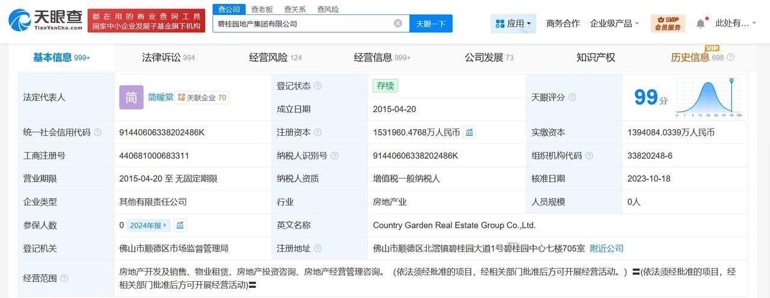This screenshot has width=770, height=298.
Task: Switch to the 公司发展 tab
Action: point(489,58)
